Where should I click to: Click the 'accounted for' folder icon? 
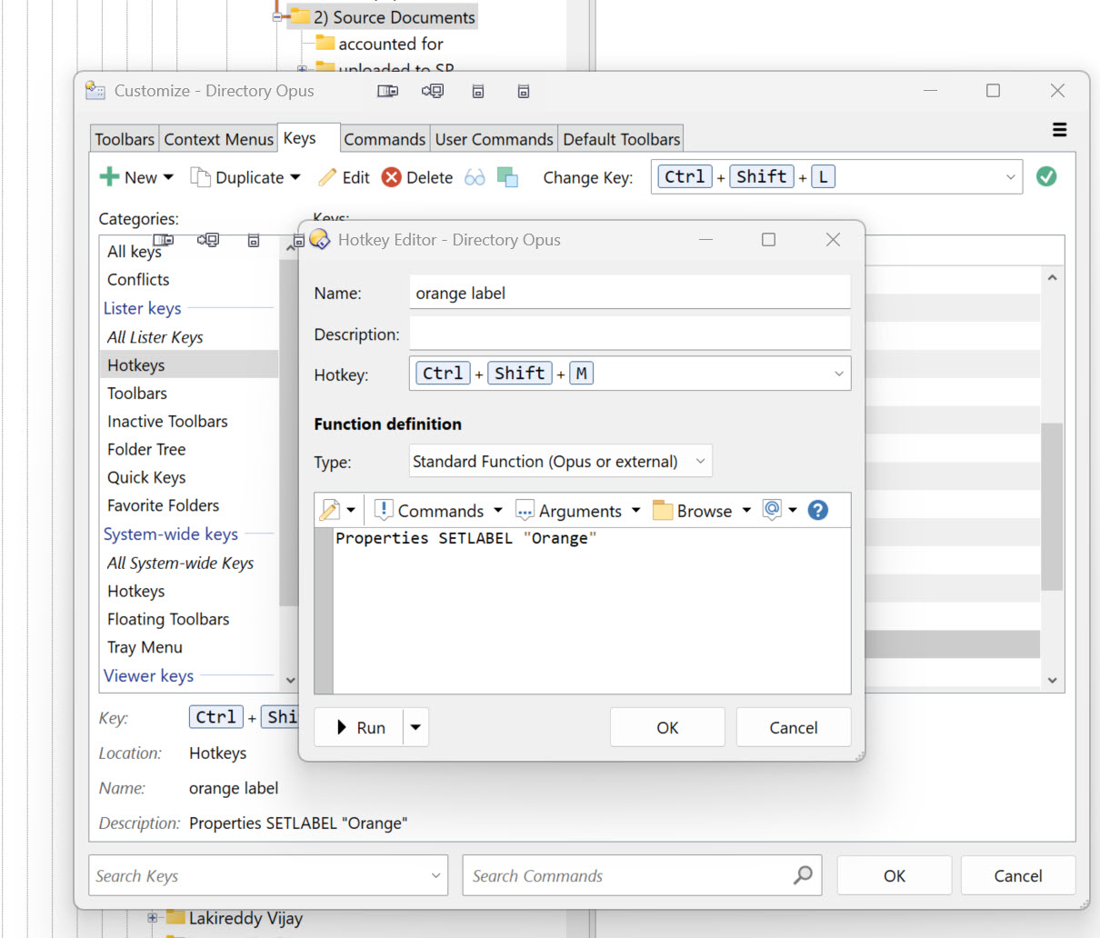coord(325,43)
